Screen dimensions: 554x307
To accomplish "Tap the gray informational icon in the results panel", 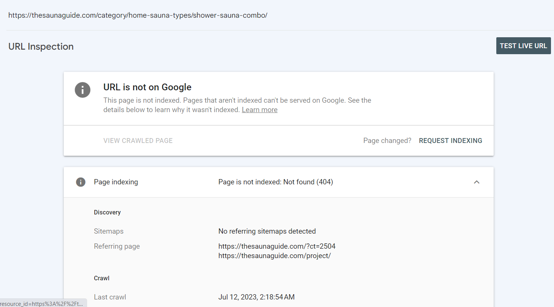I will (83, 90).
